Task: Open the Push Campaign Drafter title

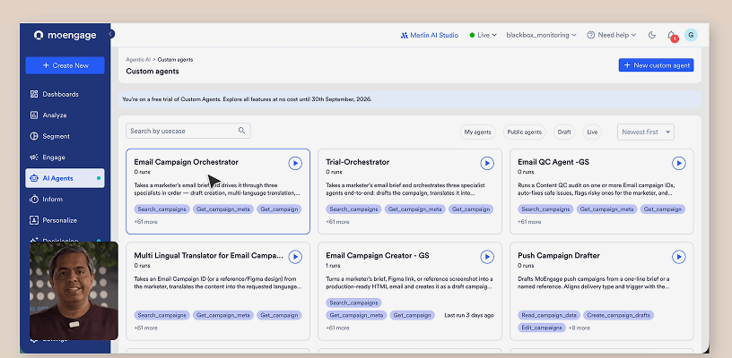Action: tap(559, 256)
